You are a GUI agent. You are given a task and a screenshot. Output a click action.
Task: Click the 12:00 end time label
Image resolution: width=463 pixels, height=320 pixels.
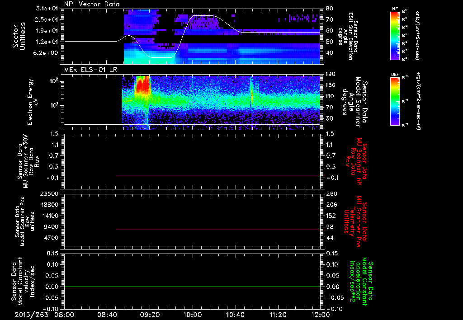pos(321,315)
